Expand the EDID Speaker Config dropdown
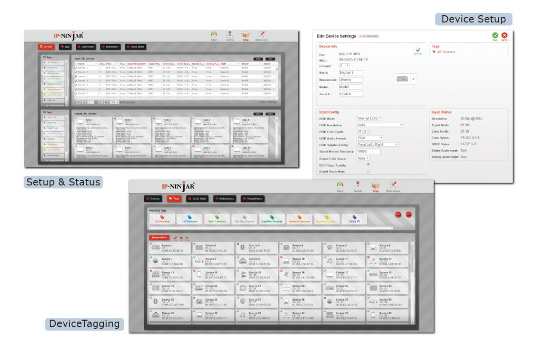The image size is (539, 349). tap(377, 144)
